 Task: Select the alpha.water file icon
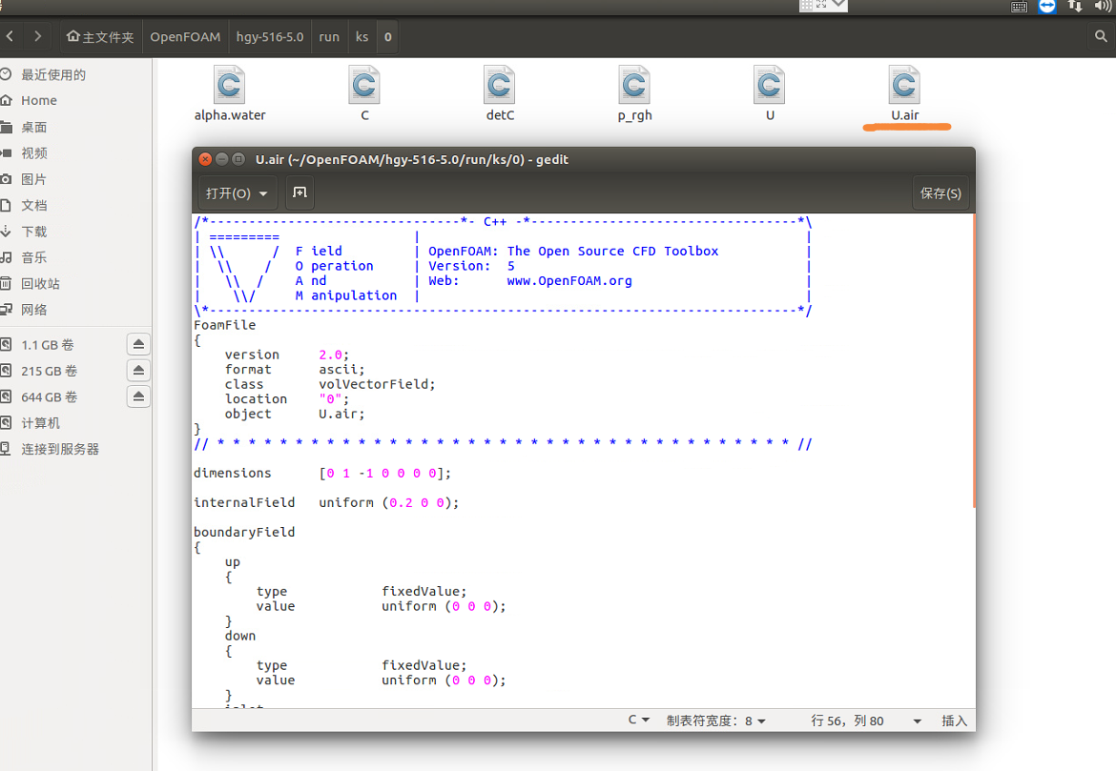tap(229, 86)
